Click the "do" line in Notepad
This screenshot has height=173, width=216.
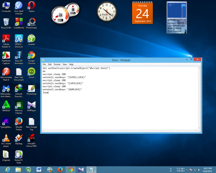click(44, 71)
